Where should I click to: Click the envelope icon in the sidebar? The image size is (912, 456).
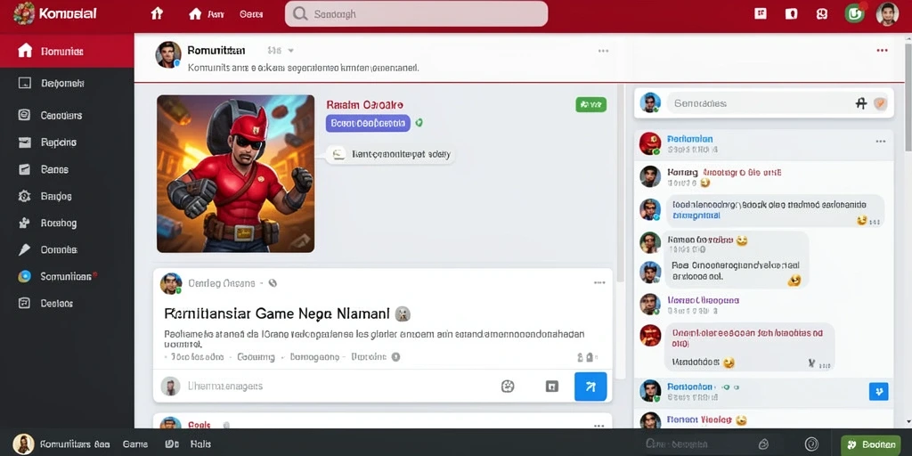point(24,142)
